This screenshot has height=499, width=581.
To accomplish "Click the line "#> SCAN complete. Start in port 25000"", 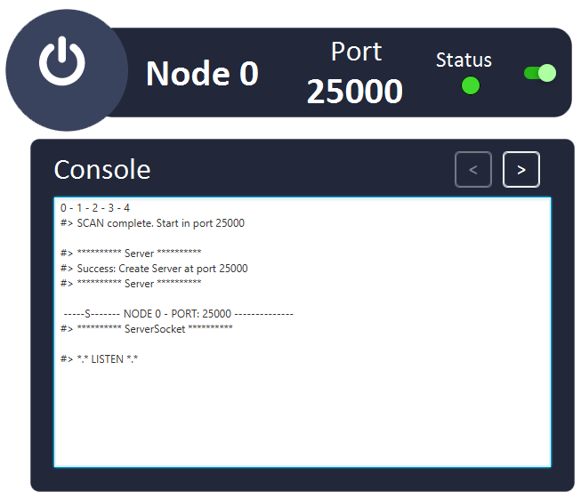I will point(152,223).
